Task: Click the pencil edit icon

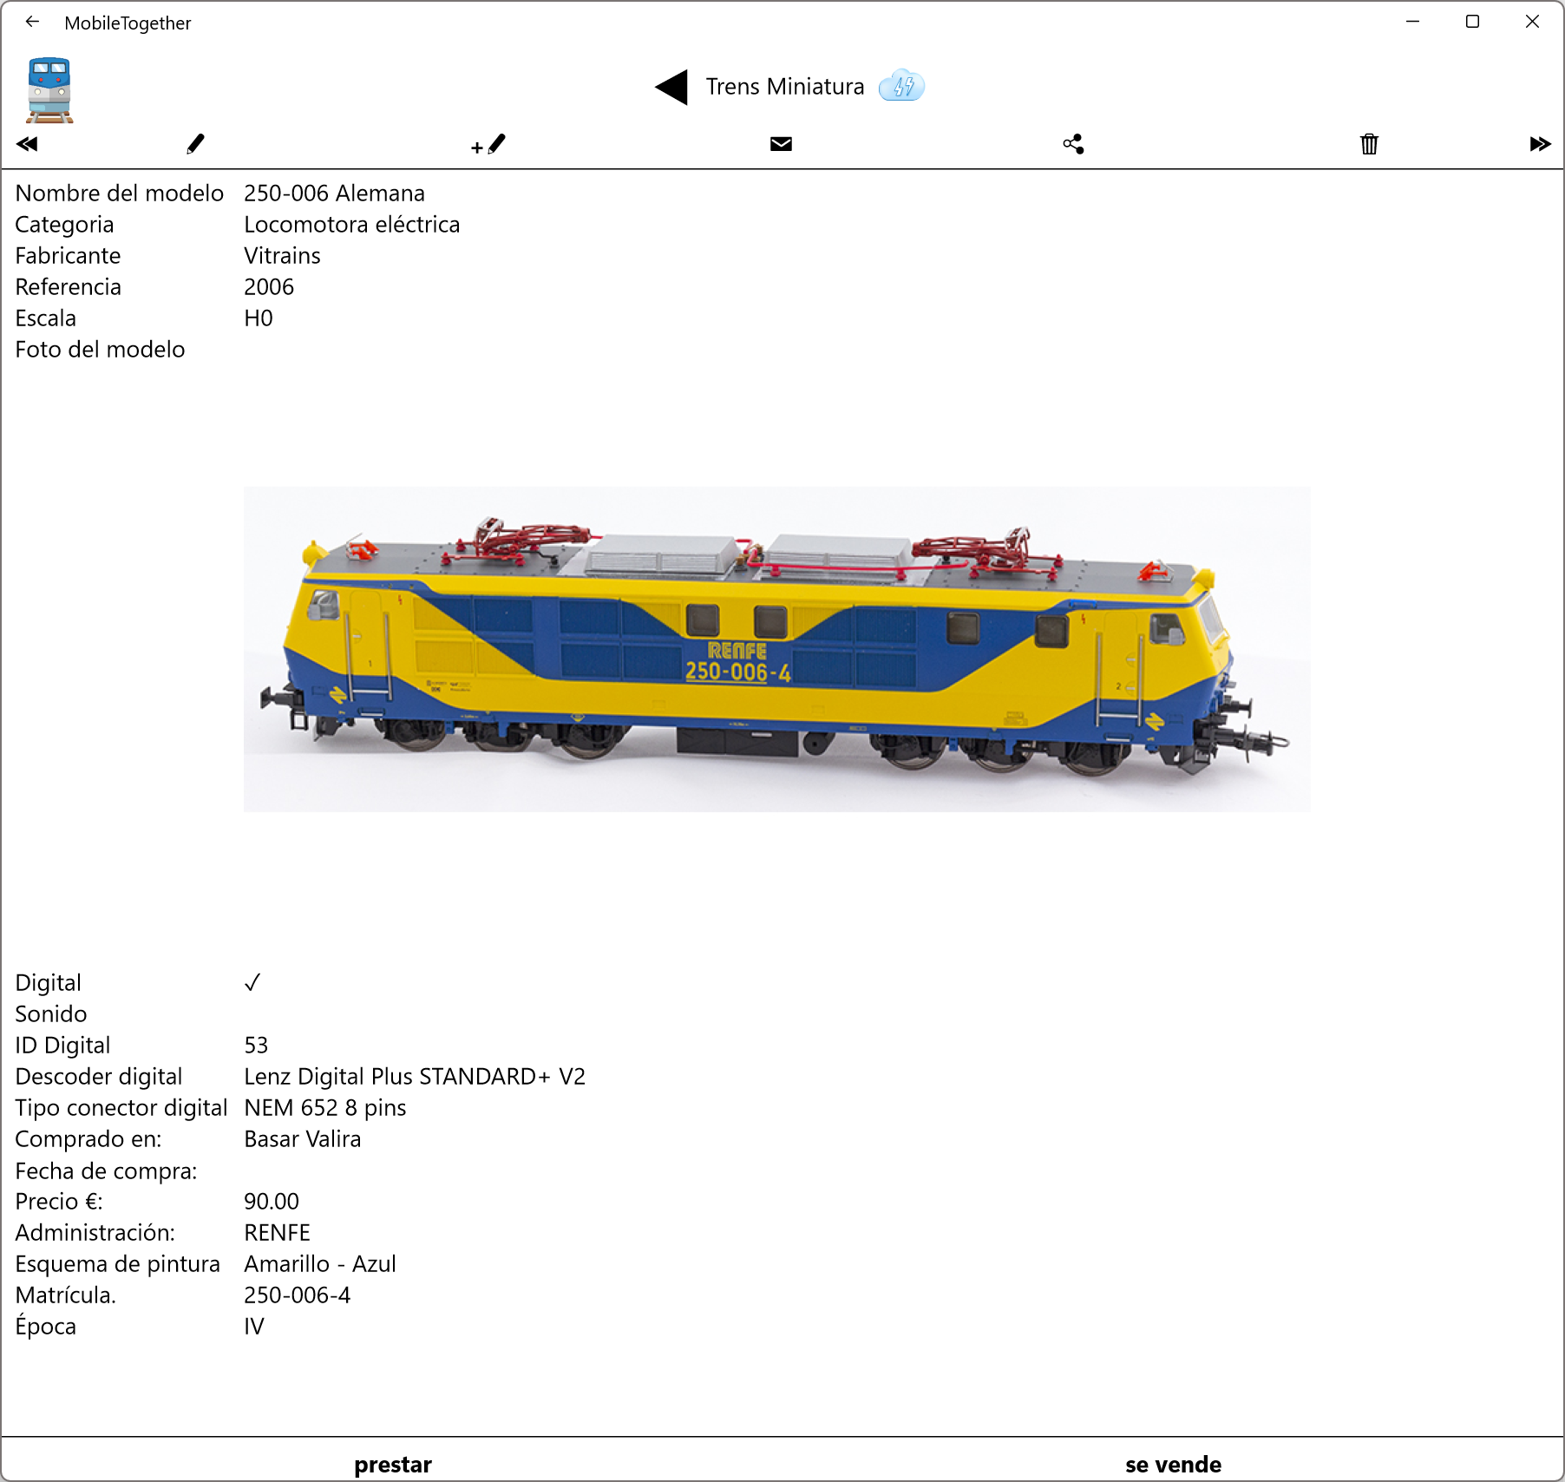Action: (x=196, y=144)
